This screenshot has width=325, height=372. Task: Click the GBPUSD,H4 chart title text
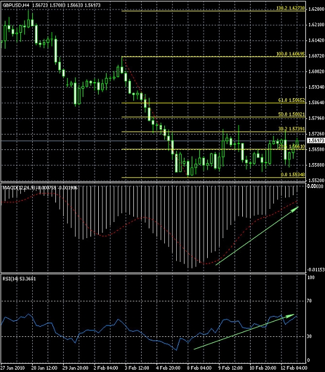(16, 5)
